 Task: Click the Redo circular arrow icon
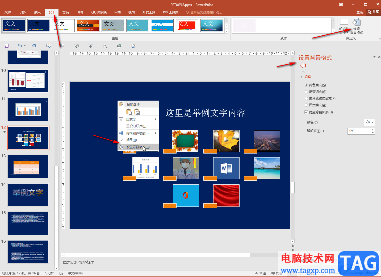click(x=34, y=46)
